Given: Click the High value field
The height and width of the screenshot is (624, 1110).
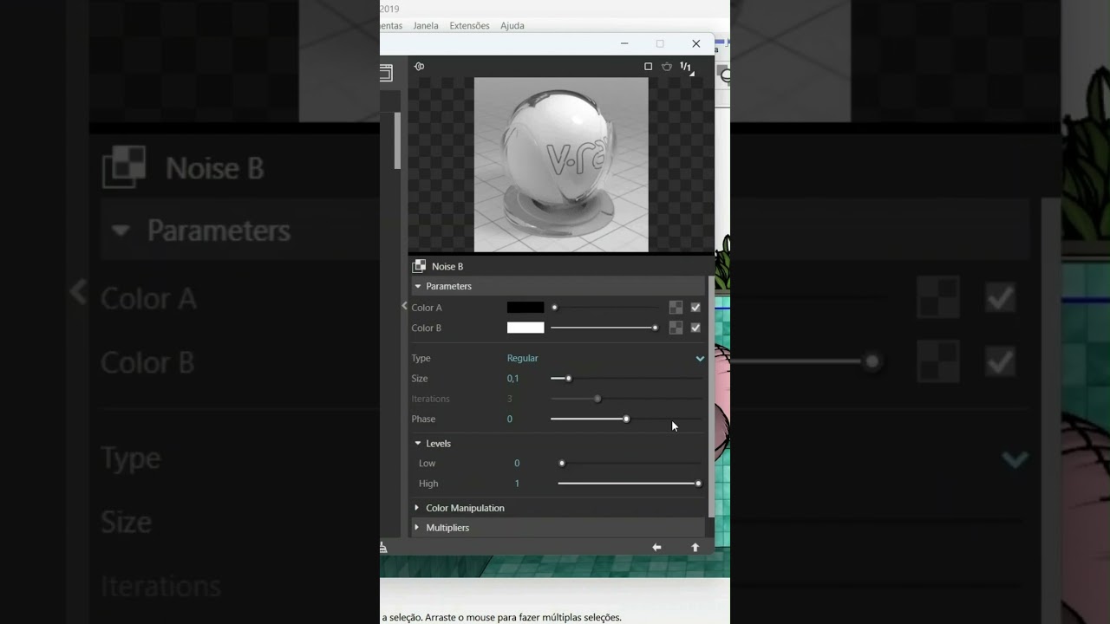Looking at the screenshot, I should (517, 484).
